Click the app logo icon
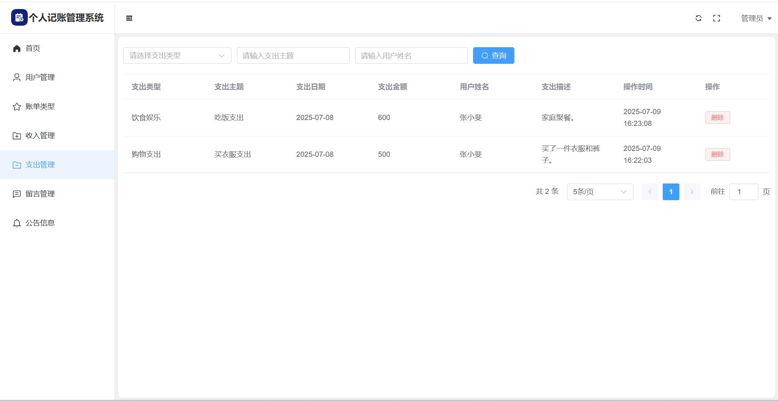This screenshot has height=401, width=778. (x=19, y=17)
